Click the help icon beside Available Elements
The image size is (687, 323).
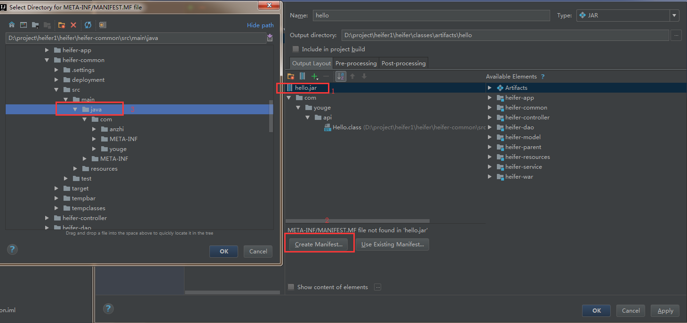543,77
